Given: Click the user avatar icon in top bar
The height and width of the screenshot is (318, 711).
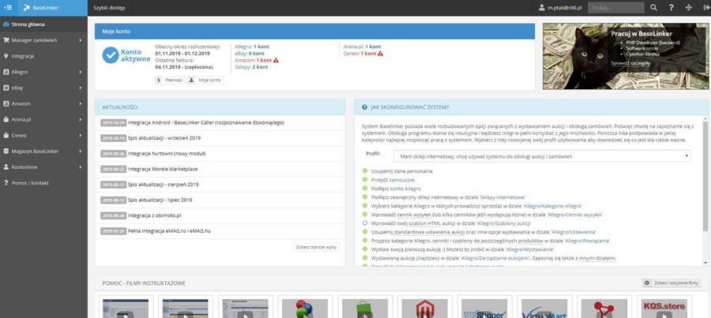Looking at the screenshot, I should click(x=541, y=8).
